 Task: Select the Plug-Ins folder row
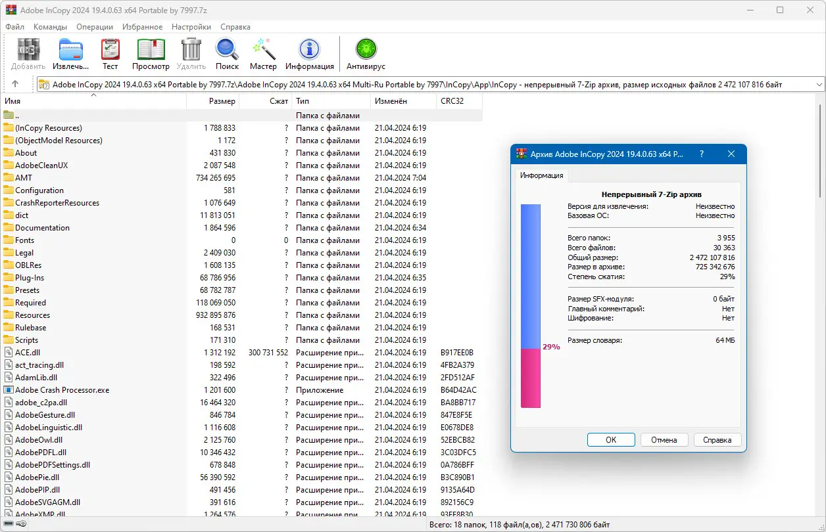tap(242, 278)
